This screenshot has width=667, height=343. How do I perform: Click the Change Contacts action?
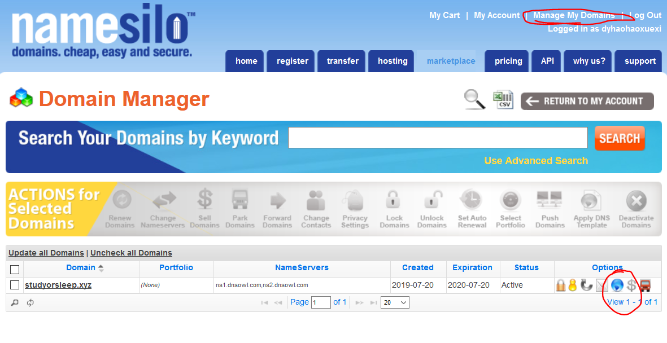316,209
